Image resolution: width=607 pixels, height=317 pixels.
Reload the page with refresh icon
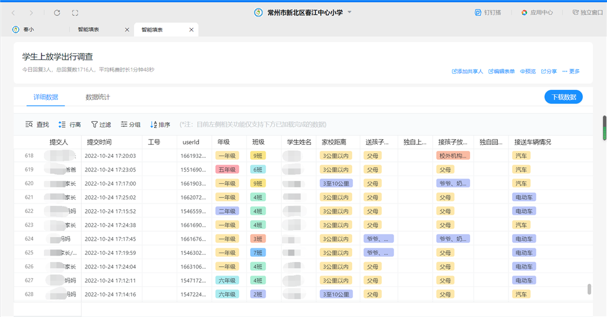pos(57,13)
